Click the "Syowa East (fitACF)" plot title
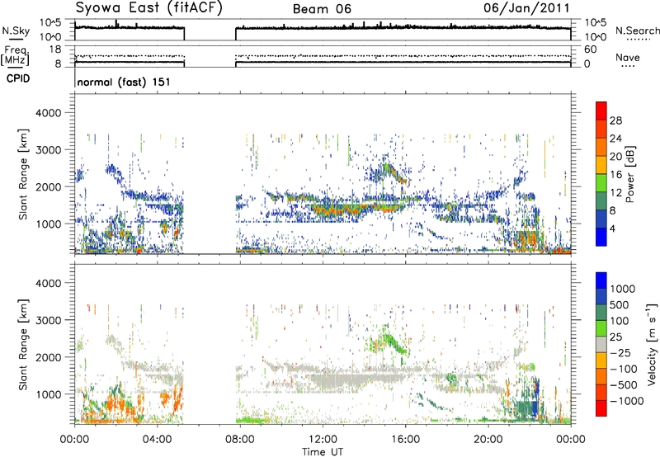 click(x=148, y=7)
